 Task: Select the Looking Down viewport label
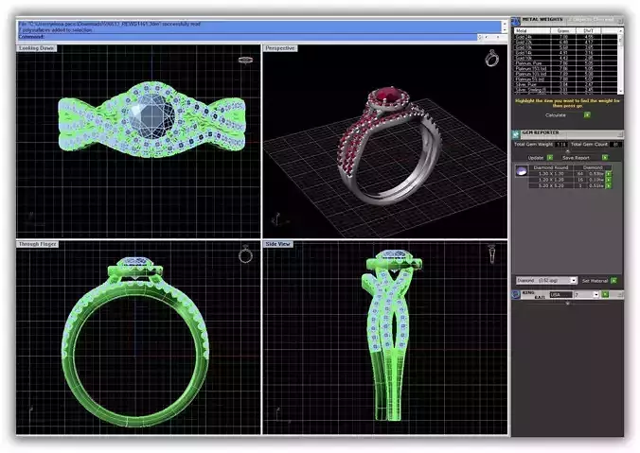tap(37, 48)
